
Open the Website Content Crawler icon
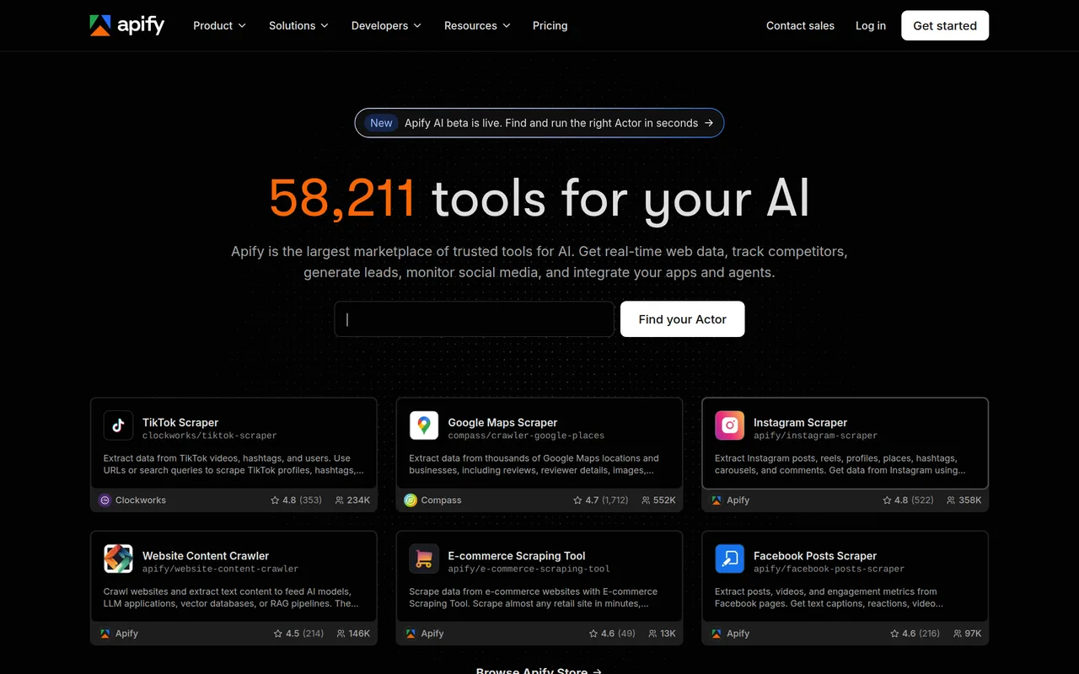[118, 559]
